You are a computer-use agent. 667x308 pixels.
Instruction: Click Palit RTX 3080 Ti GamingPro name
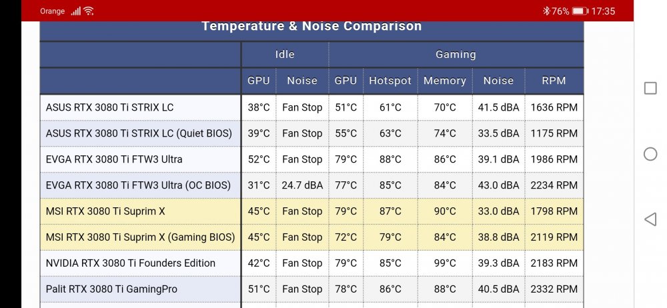[111, 289]
